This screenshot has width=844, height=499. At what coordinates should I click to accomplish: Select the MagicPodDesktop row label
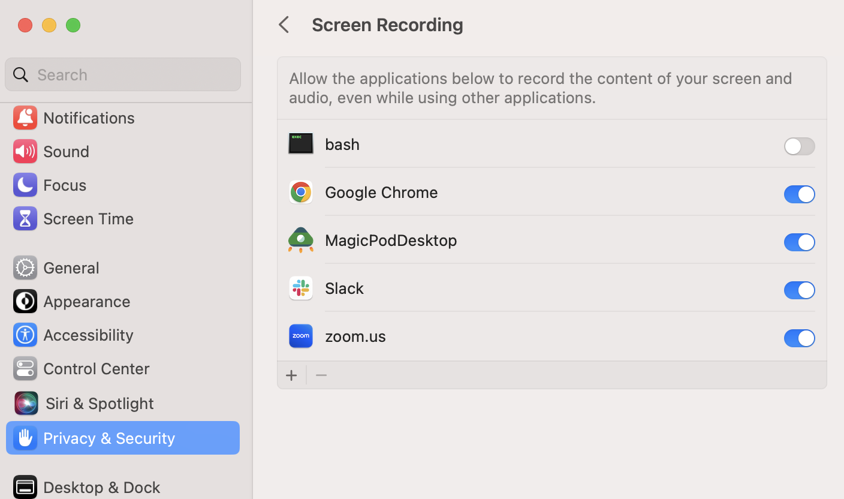[391, 241]
